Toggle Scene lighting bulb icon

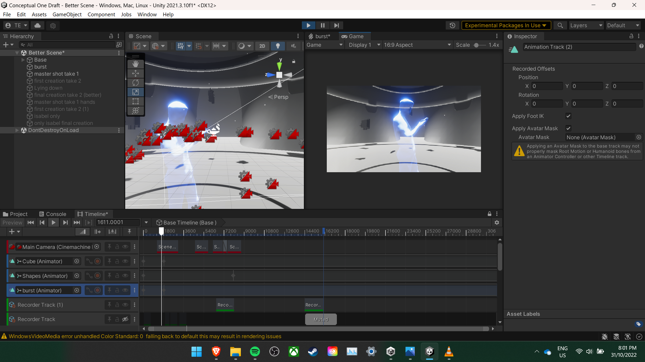[x=278, y=46]
